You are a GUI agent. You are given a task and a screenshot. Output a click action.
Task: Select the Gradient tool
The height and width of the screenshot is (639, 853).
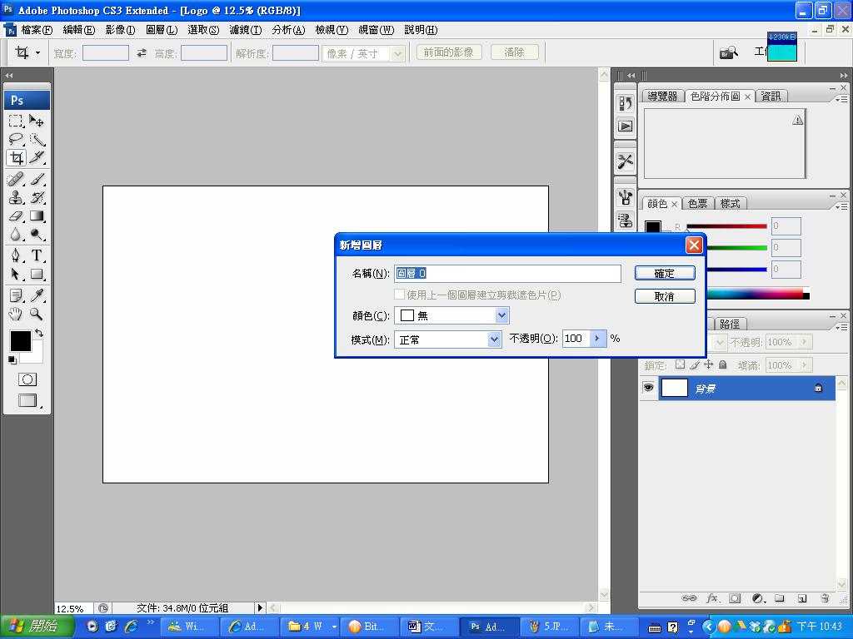(37, 215)
